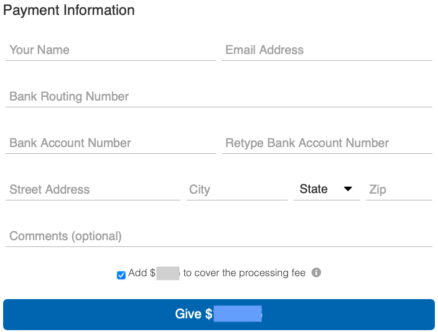Focus the Your Name field
The width and height of the screenshot is (438, 332).
110,50
